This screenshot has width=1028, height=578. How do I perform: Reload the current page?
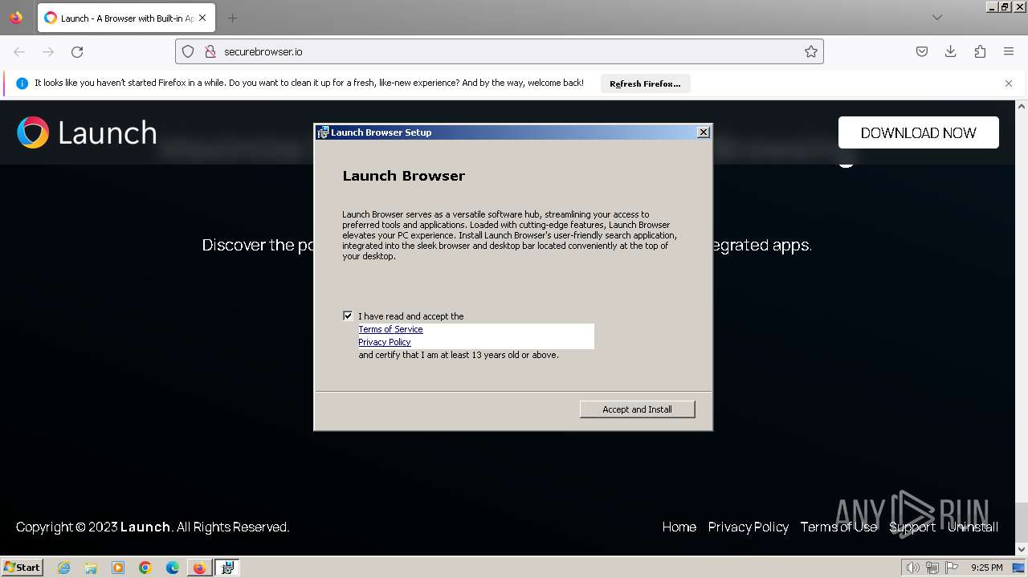77,51
